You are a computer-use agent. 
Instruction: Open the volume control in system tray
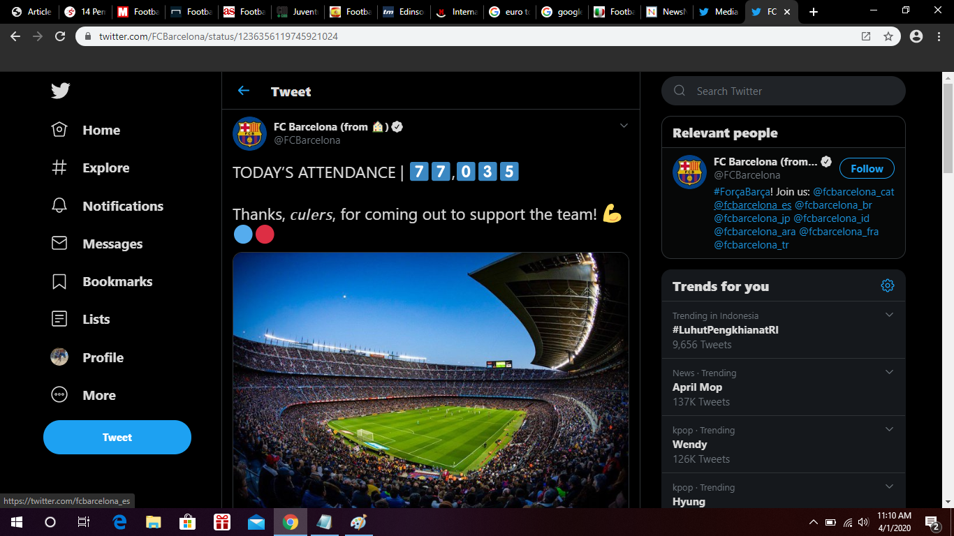click(863, 522)
